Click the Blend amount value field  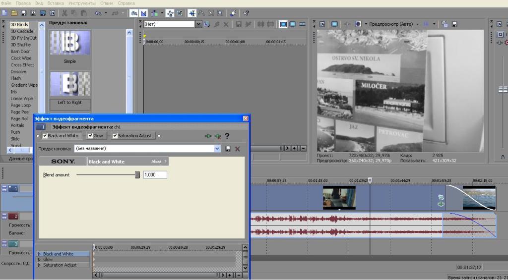(155, 175)
